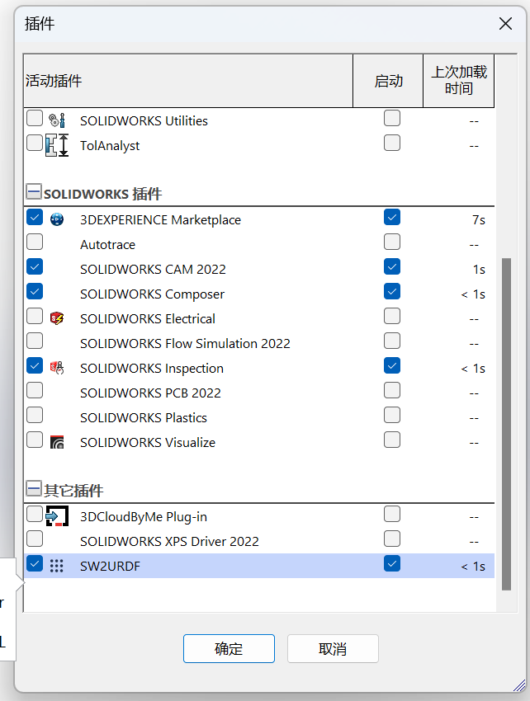Collapse the SOLIDWORKS 插件 group
This screenshot has height=701, width=530.
pos(34,191)
